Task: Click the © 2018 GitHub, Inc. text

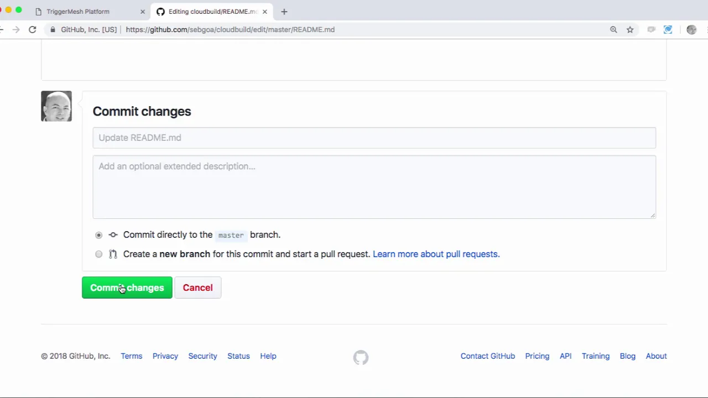Action: pos(76,356)
